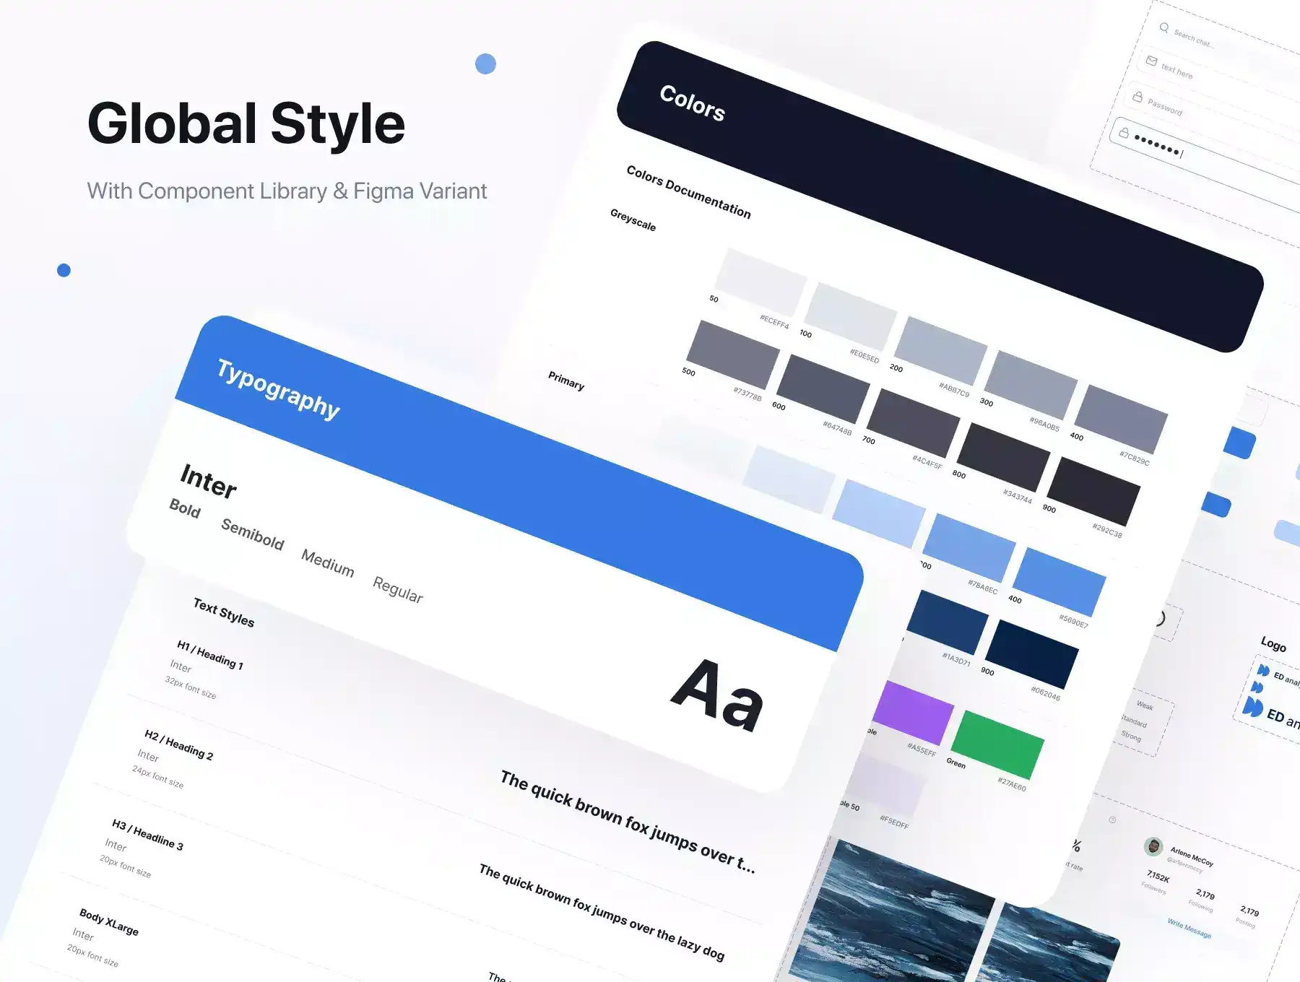
Task: Select the greyscale 900 swatch #292C38
Action: pos(1093,491)
